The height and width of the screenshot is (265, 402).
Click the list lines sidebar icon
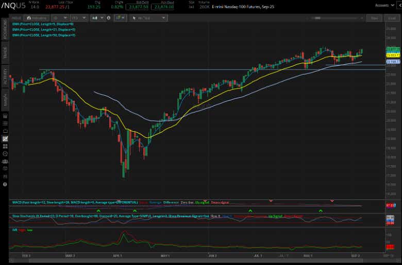pyautogui.click(x=5, y=123)
